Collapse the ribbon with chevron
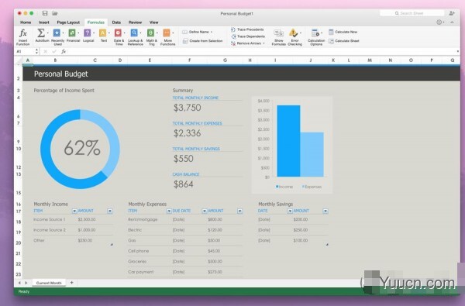Image resolution: width=465 pixels, height=306 pixels. 452,22
